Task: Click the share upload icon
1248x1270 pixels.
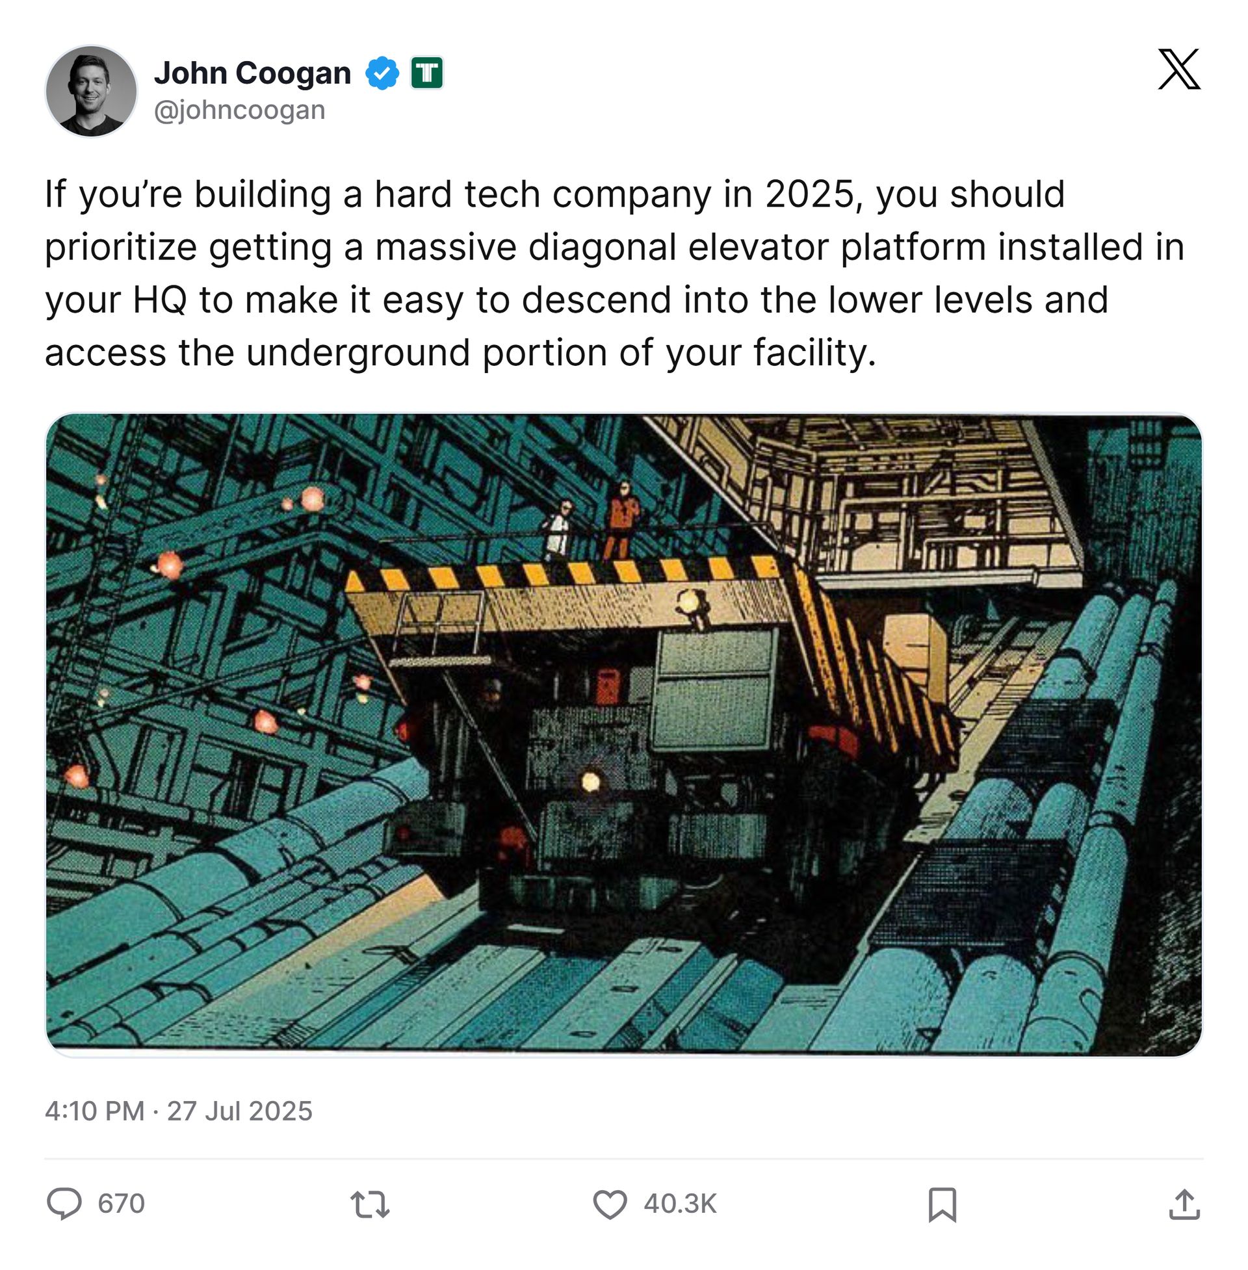Action: [x=1184, y=1204]
